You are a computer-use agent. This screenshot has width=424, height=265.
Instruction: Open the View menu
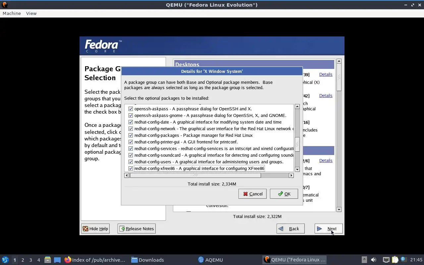31,13
